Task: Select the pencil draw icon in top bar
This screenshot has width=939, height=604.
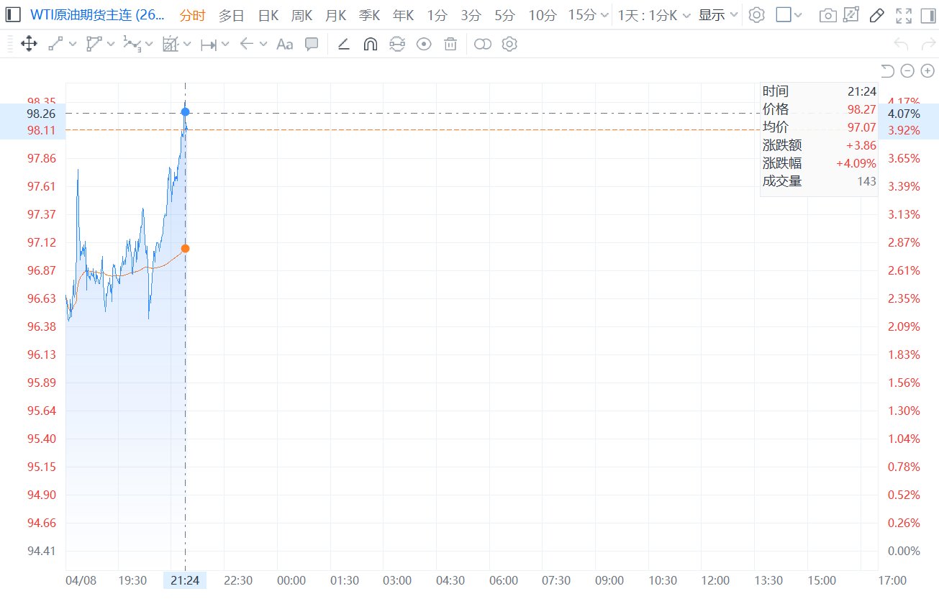Action: [x=876, y=15]
